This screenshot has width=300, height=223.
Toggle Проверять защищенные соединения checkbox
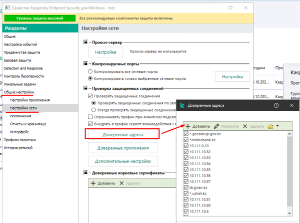tap(90, 96)
